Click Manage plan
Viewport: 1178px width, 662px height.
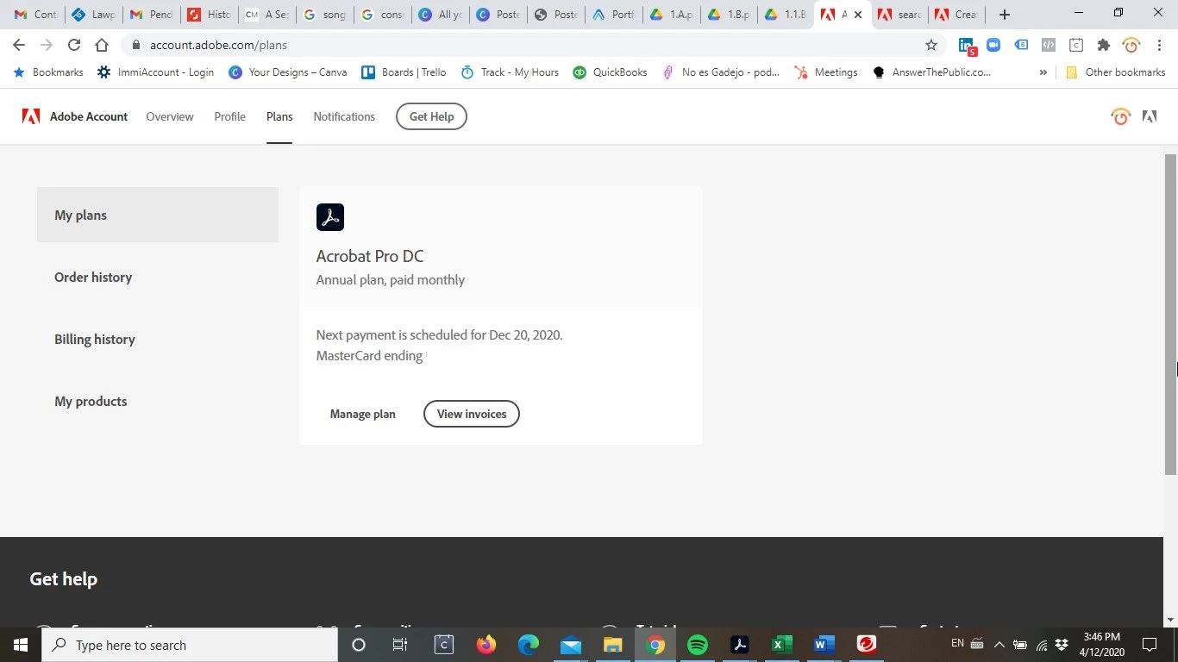[363, 414]
